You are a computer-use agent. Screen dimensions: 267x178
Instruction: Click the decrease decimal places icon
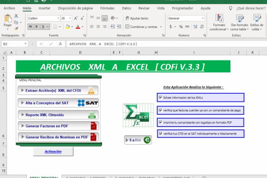tap(202, 27)
